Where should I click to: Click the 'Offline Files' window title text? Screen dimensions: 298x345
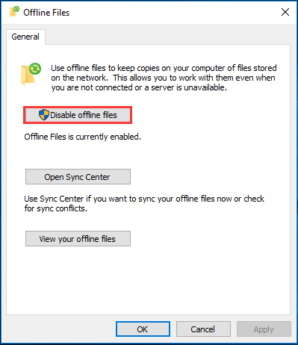tap(46, 13)
